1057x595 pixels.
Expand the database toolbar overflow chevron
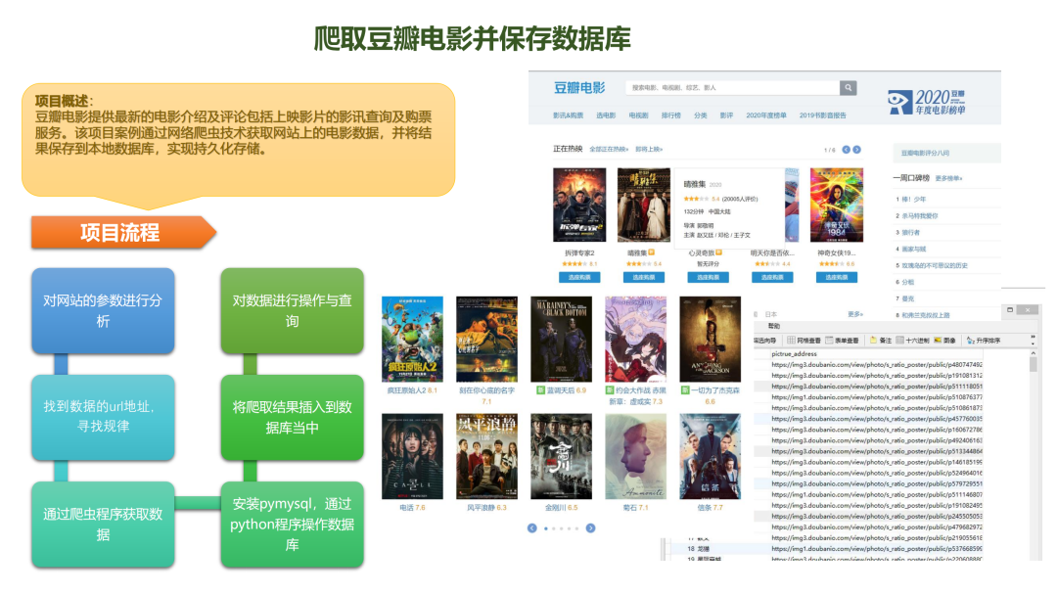pyautogui.click(x=1033, y=339)
